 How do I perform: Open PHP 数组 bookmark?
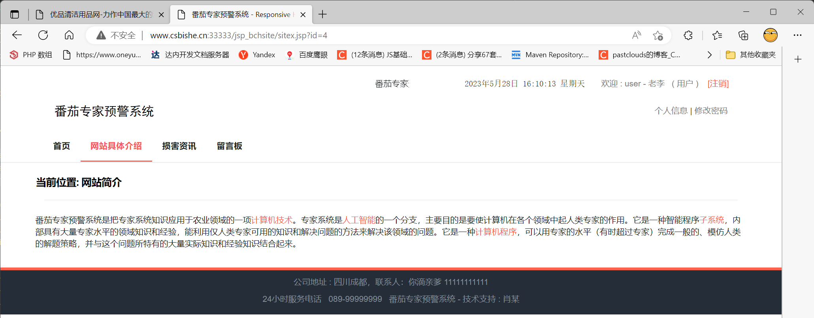click(x=31, y=55)
